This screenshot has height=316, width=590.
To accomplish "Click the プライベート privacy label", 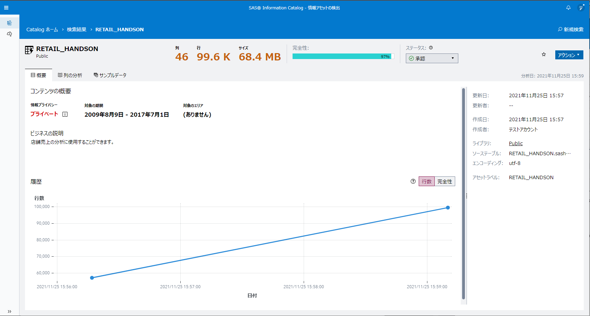I will pyautogui.click(x=44, y=114).
